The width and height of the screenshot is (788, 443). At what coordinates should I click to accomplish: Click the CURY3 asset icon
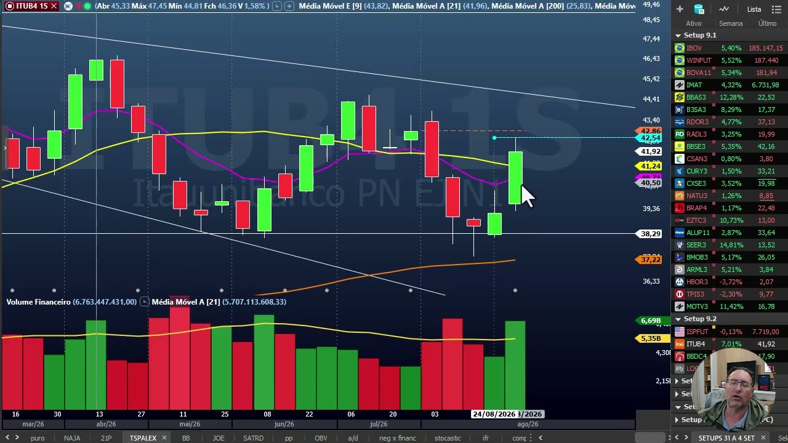[x=680, y=171]
